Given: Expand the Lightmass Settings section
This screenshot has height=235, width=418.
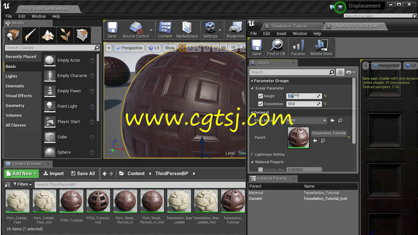Looking at the screenshot, I should 252,154.
